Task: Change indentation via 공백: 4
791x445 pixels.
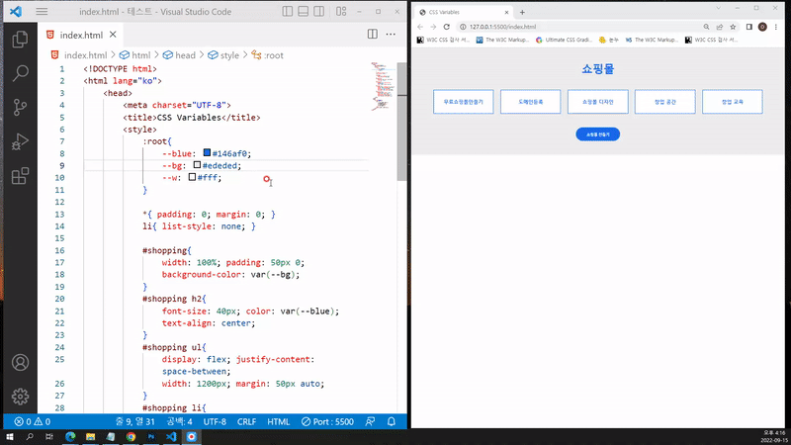Action: tap(180, 422)
